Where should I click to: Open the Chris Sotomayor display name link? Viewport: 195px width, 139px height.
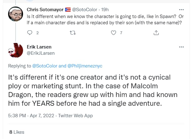click(45, 10)
